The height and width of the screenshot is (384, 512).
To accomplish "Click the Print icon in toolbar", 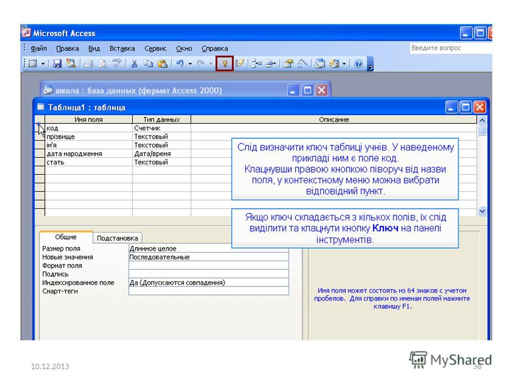I will (x=89, y=63).
